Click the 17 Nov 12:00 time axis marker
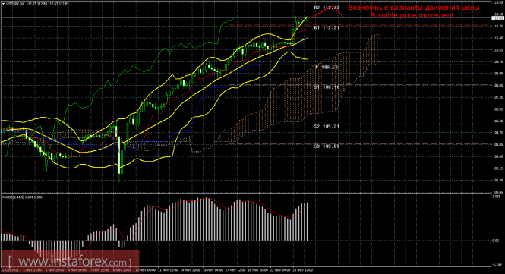505x274 pixels. click(x=235, y=270)
